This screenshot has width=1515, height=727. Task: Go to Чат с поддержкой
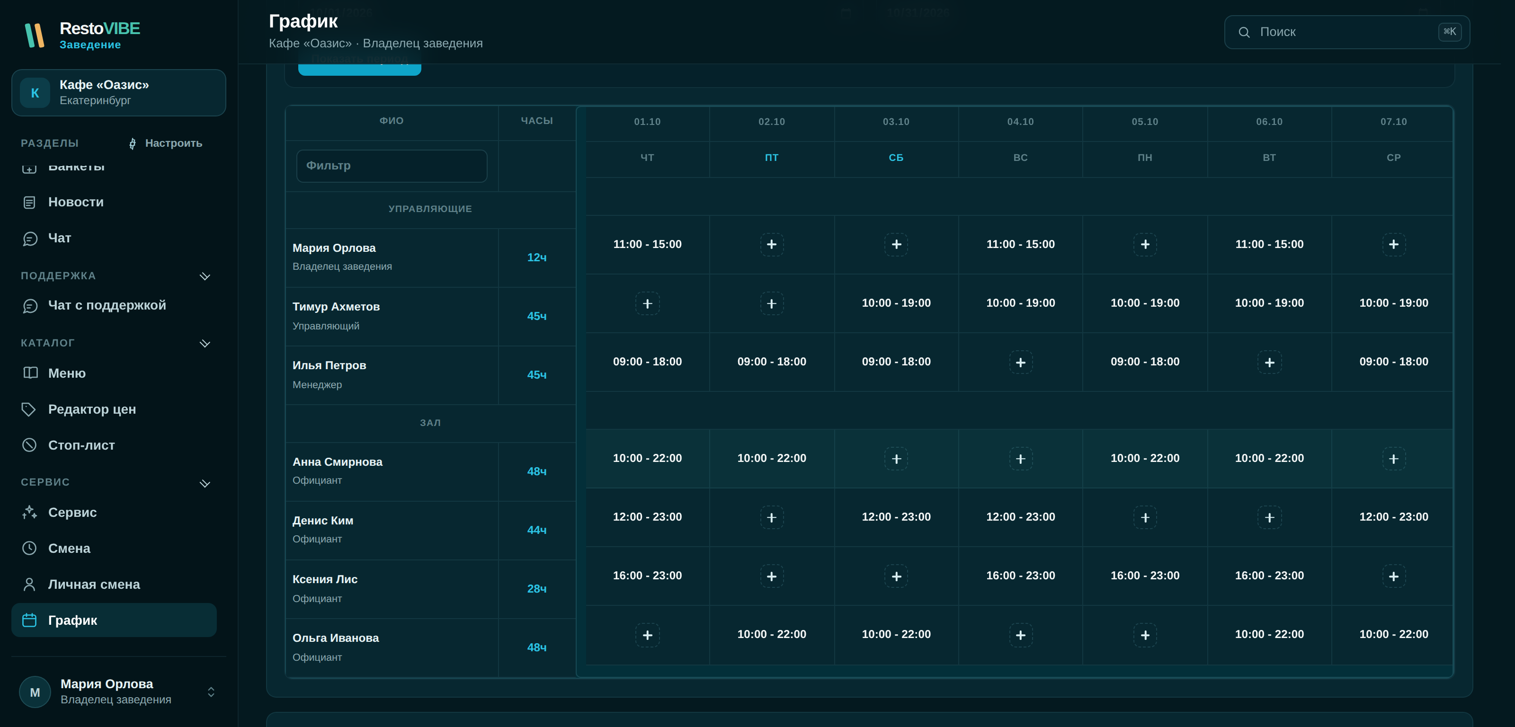click(x=114, y=305)
